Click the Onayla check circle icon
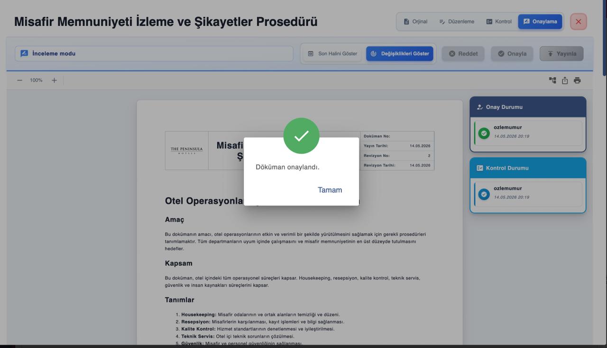The image size is (607, 348). pos(501,54)
